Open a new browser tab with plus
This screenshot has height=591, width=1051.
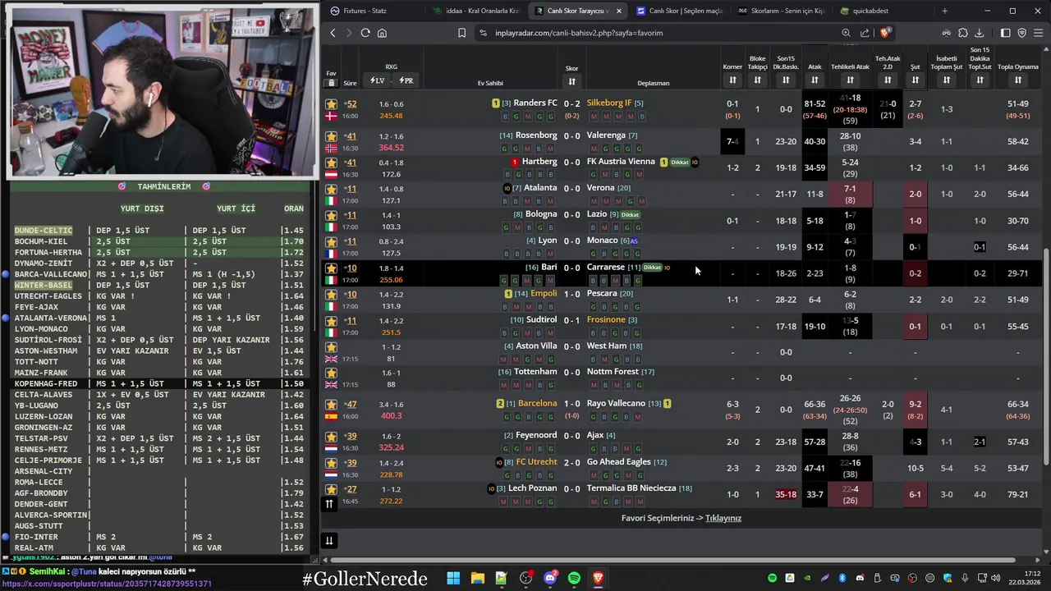pos(944,11)
